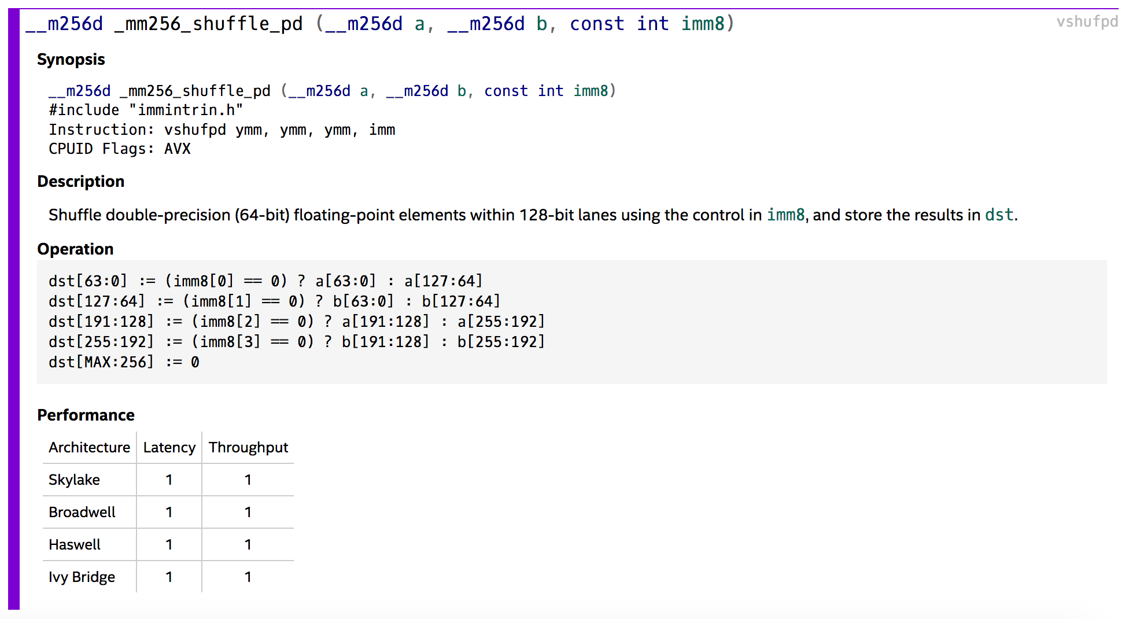Viewport: 1129px width, 619px height.
Task: Click the Architecture column header
Action: click(89, 448)
